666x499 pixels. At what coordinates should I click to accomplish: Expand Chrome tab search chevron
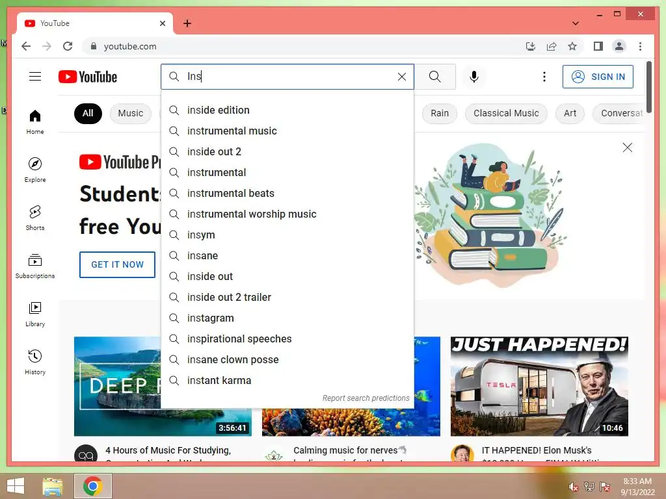click(x=576, y=23)
